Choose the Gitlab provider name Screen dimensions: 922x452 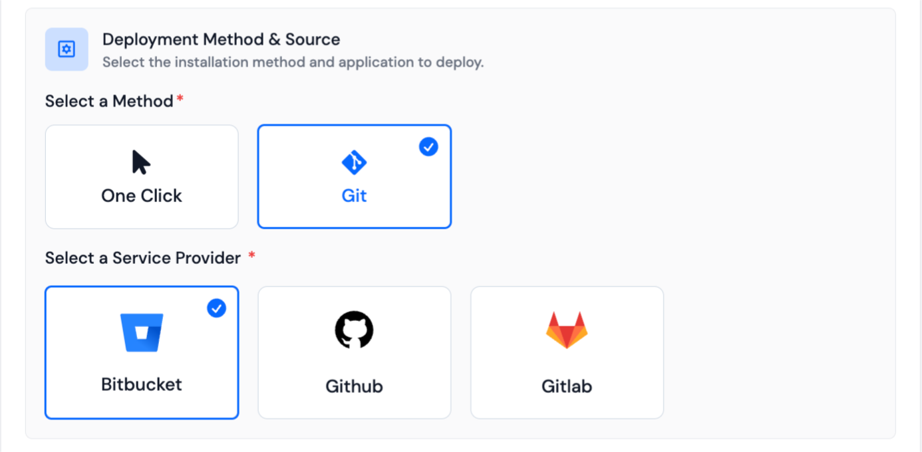(567, 386)
